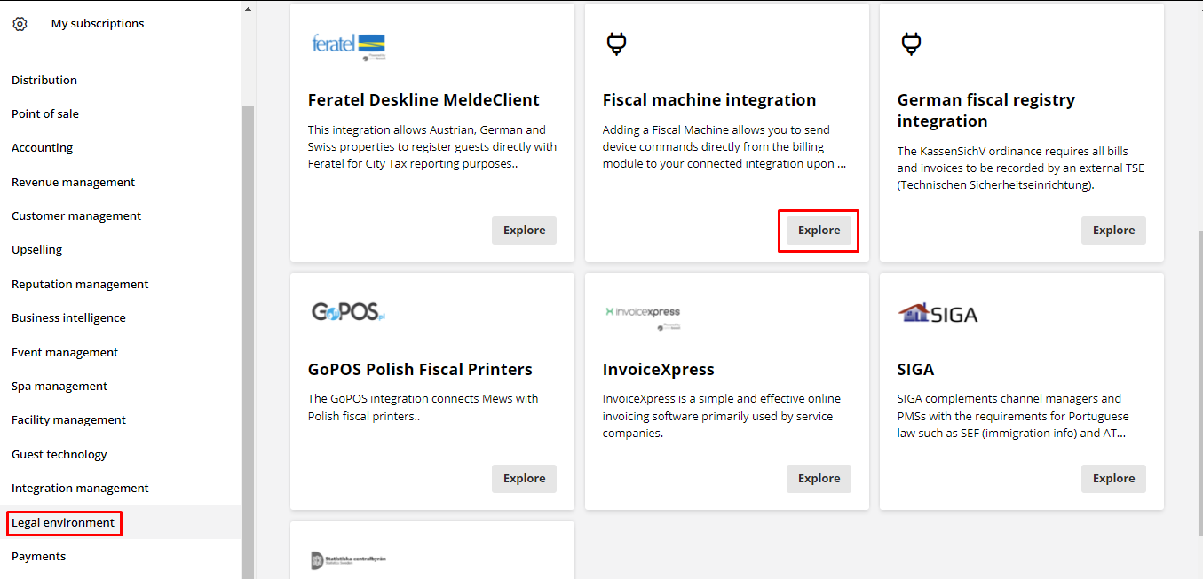Click the InvoiceXpress invoicing software description

click(722, 417)
